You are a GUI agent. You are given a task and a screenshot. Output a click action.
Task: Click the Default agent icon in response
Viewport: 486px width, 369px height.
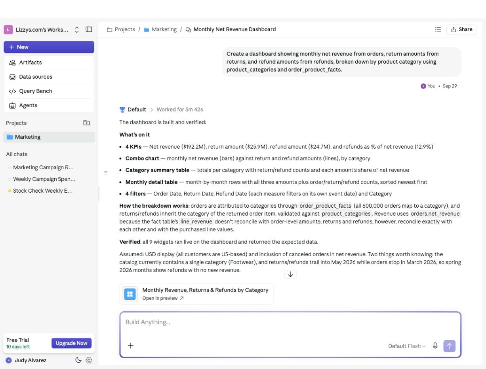(122, 110)
